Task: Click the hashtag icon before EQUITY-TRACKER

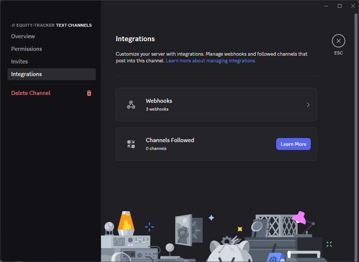Action: [12, 25]
